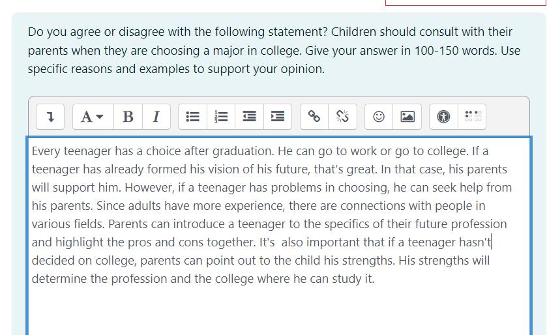Screen dimensions: 547x335
Task: Open the paragraph styles dropdown
Action: pyautogui.click(x=93, y=117)
